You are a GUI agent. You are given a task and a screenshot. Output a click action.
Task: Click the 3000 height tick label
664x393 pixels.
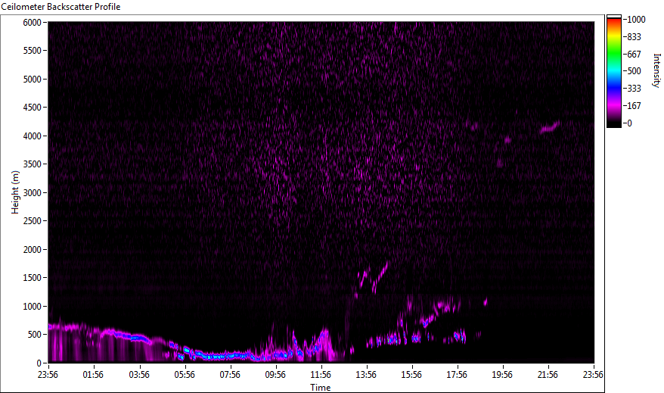click(33, 193)
